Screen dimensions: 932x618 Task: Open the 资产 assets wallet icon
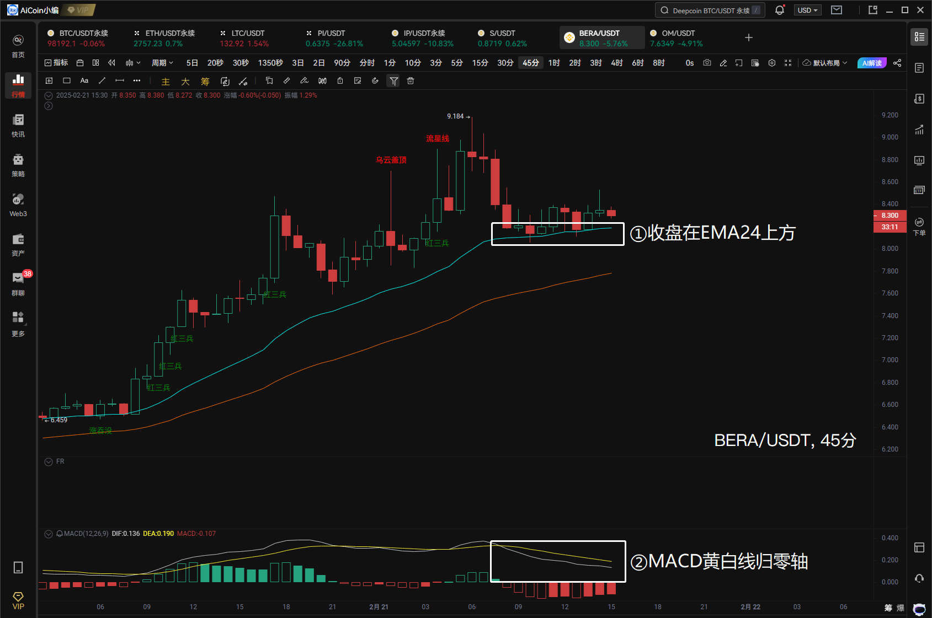(18, 244)
